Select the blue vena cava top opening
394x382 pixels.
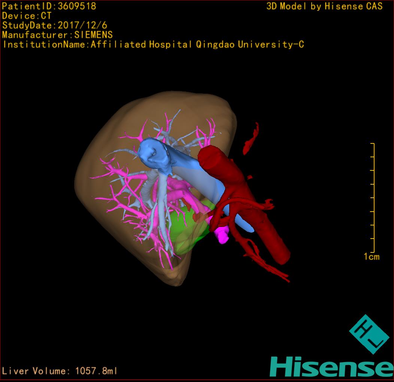(x=154, y=154)
